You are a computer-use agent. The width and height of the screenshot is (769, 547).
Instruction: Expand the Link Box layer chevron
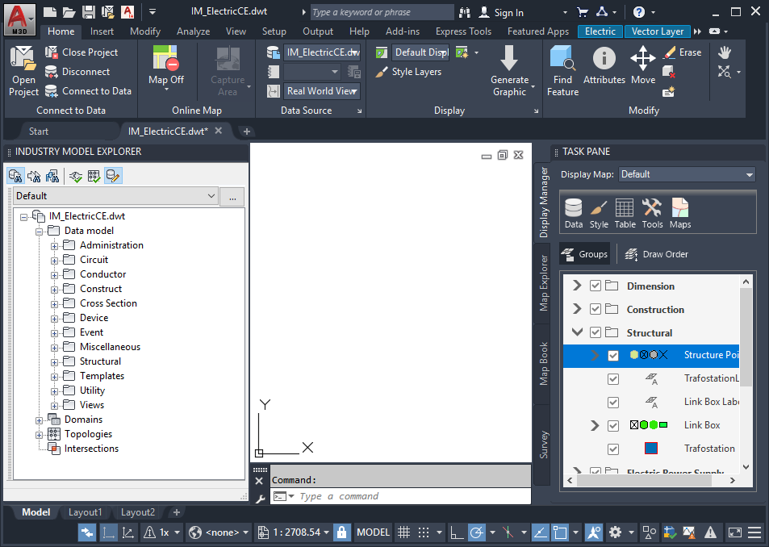595,425
